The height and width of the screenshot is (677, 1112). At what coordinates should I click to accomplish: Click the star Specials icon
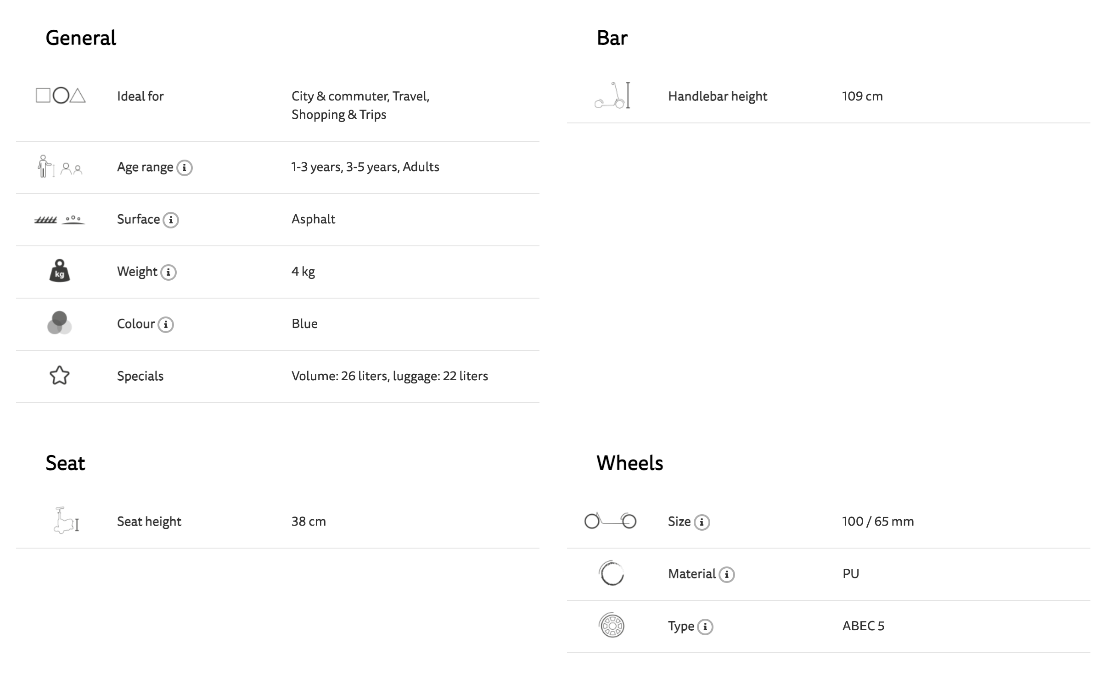pos(60,376)
